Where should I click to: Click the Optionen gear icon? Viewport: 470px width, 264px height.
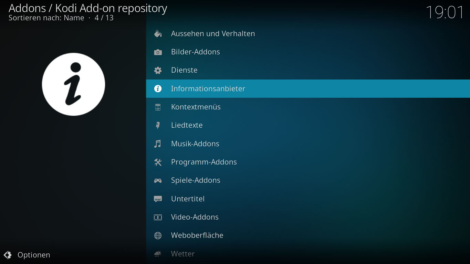tap(8, 255)
